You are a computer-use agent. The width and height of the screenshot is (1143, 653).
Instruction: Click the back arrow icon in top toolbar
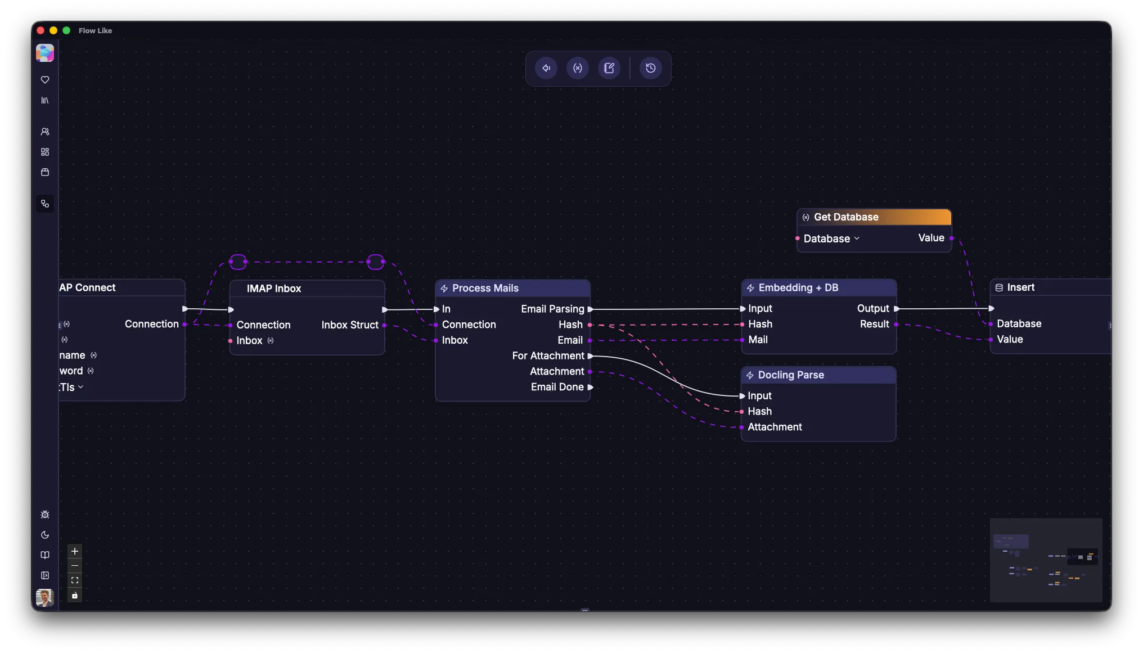(546, 68)
